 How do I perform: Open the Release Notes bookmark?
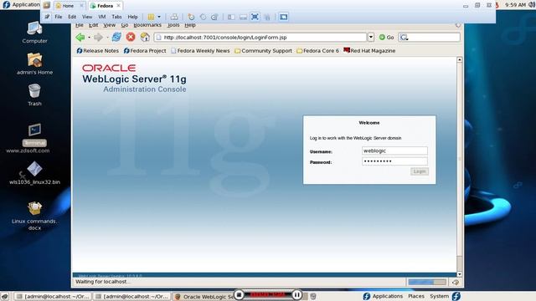[x=98, y=50]
